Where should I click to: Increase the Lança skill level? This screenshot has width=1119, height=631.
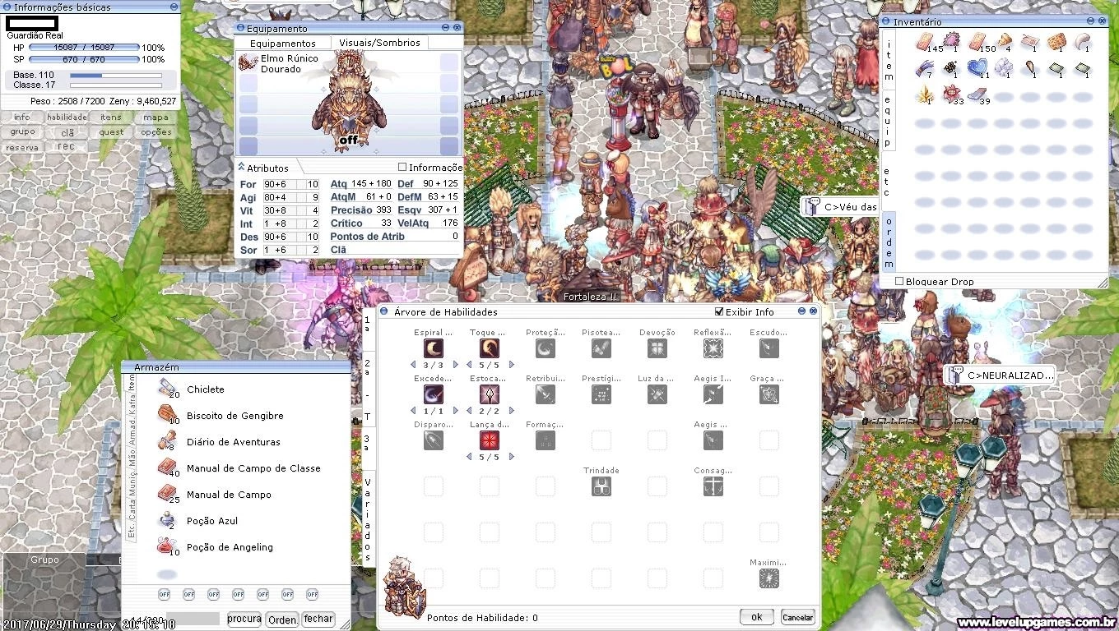[511, 457]
